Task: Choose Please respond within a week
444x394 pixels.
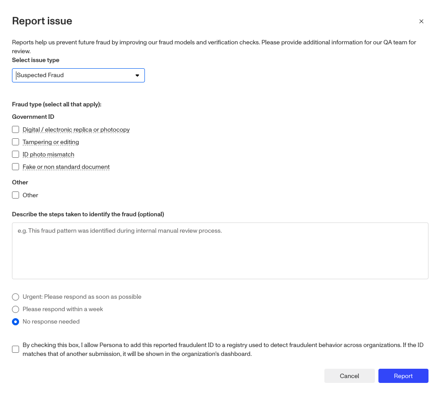Action: click(16, 309)
